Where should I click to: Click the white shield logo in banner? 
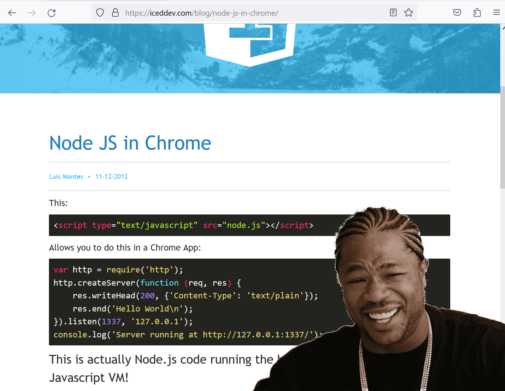click(250, 44)
